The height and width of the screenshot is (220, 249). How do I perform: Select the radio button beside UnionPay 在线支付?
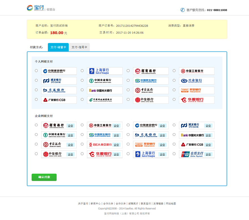(x=174, y=154)
